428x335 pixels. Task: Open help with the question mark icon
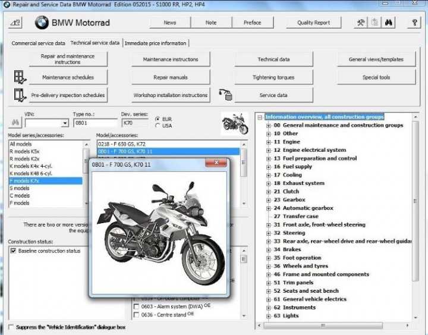click(414, 23)
